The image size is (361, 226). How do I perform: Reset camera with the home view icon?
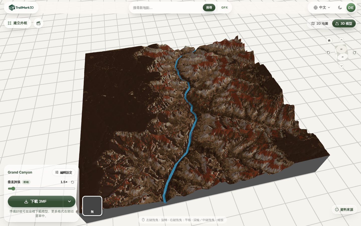point(329,40)
